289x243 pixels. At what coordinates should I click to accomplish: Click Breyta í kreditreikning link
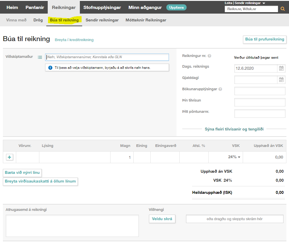pyautogui.click(x=74, y=40)
